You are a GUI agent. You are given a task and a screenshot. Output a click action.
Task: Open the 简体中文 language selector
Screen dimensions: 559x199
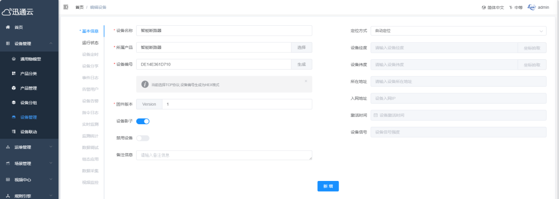click(495, 7)
